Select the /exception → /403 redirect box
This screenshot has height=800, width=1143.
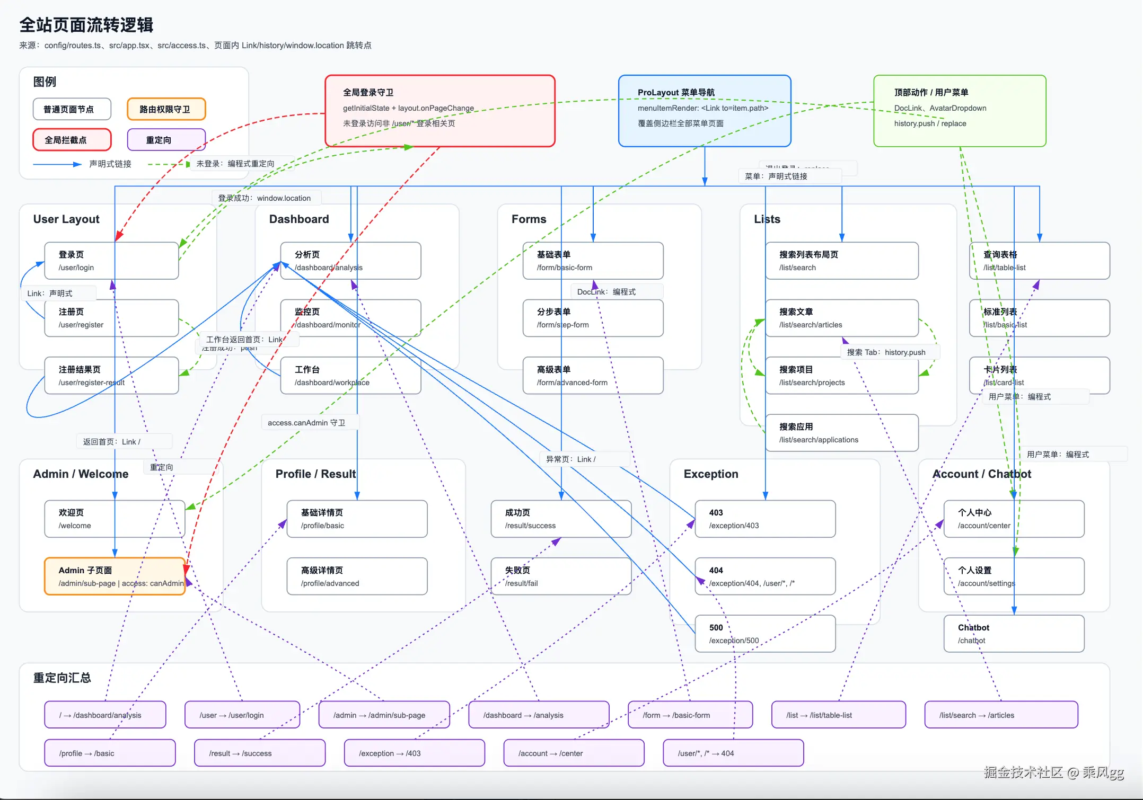coord(415,753)
